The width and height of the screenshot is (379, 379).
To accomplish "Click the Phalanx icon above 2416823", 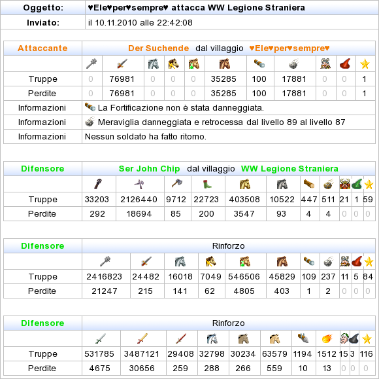I will pyautogui.click(x=105, y=261).
